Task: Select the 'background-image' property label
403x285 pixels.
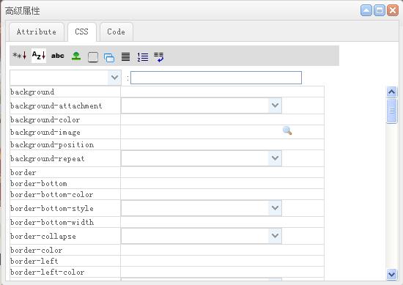Action: click(45, 133)
